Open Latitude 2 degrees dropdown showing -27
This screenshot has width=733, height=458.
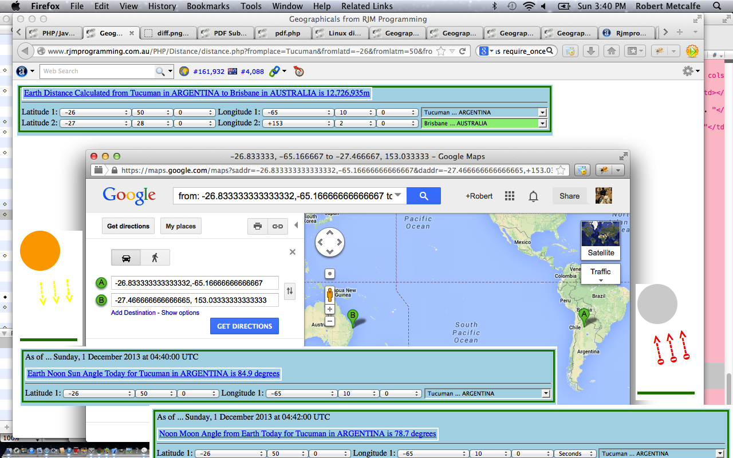pyautogui.click(x=95, y=123)
